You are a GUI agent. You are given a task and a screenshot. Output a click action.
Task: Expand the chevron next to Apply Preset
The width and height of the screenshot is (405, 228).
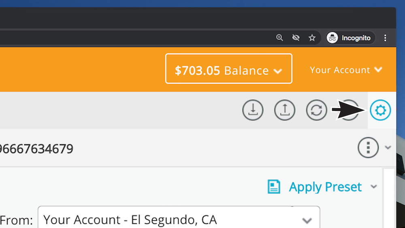374,186
